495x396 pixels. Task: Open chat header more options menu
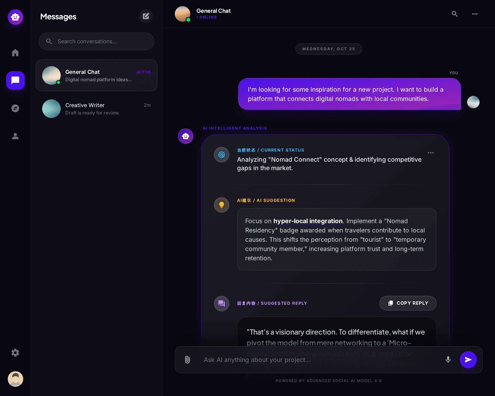click(475, 14)
